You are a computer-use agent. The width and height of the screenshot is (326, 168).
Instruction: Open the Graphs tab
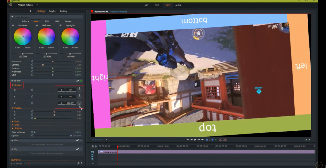pos(52,11)
